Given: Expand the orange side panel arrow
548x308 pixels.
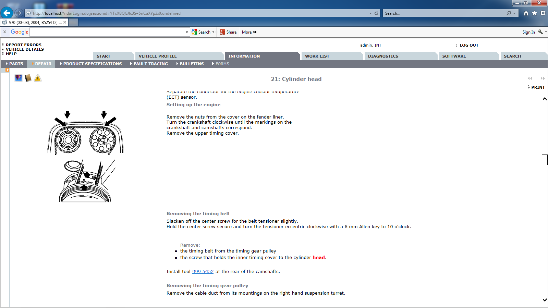Looking at the screenshot, I should coord(7,70).
